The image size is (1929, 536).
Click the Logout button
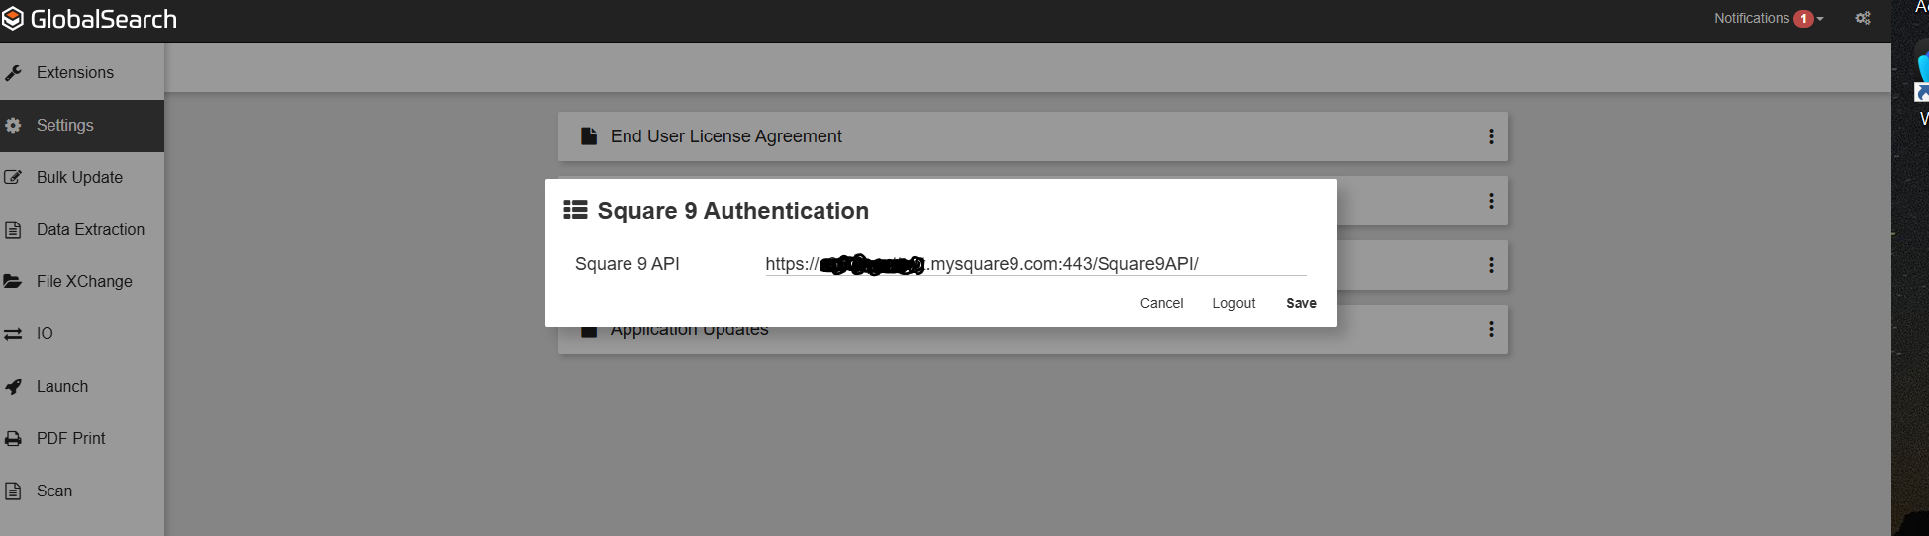click(1233, 303)
